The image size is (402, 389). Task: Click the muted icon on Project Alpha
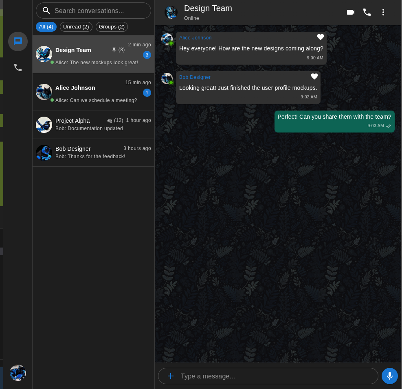click(110, 121)
